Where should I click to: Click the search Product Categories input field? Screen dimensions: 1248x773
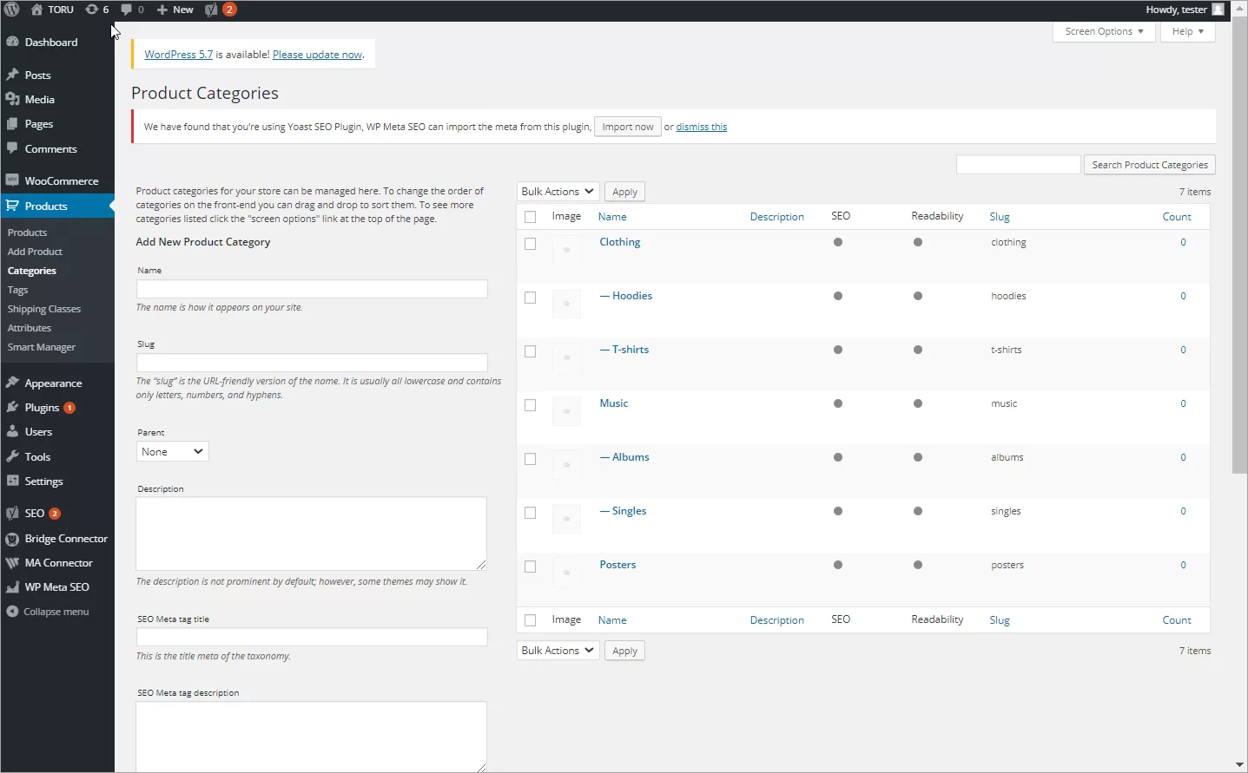click(1018, 164)
